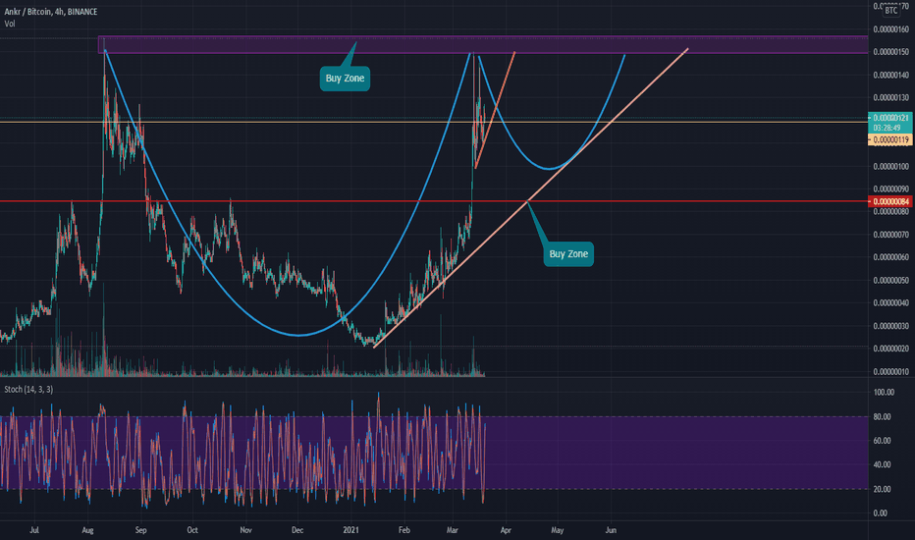Click the 0.00000140 price axis label
The height and width of the screenshot is (540, 915).
coord(891,75)
